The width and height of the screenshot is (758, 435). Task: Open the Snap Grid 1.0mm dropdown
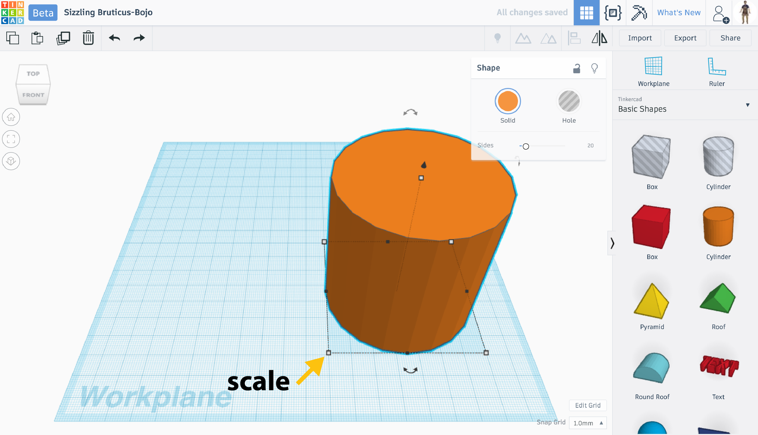coord(588,423)
